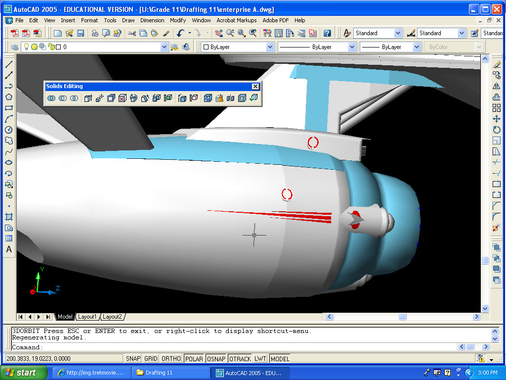Select the Mirror tool in Modify toolbar
This screenshot has width=506, height=380.
click(497, 86)
